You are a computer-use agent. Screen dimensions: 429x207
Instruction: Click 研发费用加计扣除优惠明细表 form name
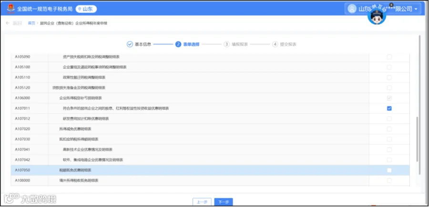pos(86,119)
